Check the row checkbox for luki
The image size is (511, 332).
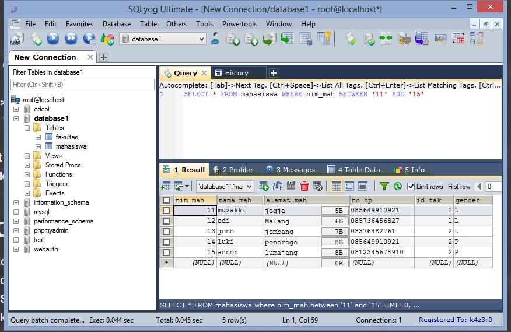pyautogui.click(x=166, y=242)
